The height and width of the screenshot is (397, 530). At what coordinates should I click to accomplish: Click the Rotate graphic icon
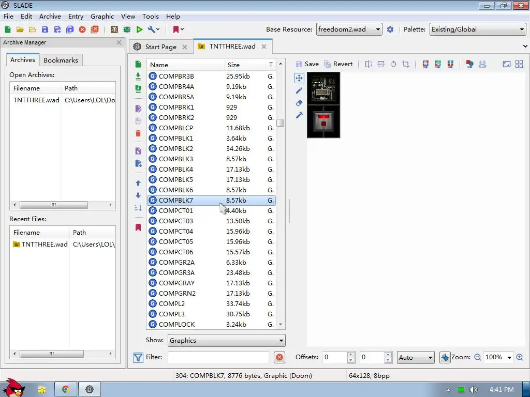point(393,64)
